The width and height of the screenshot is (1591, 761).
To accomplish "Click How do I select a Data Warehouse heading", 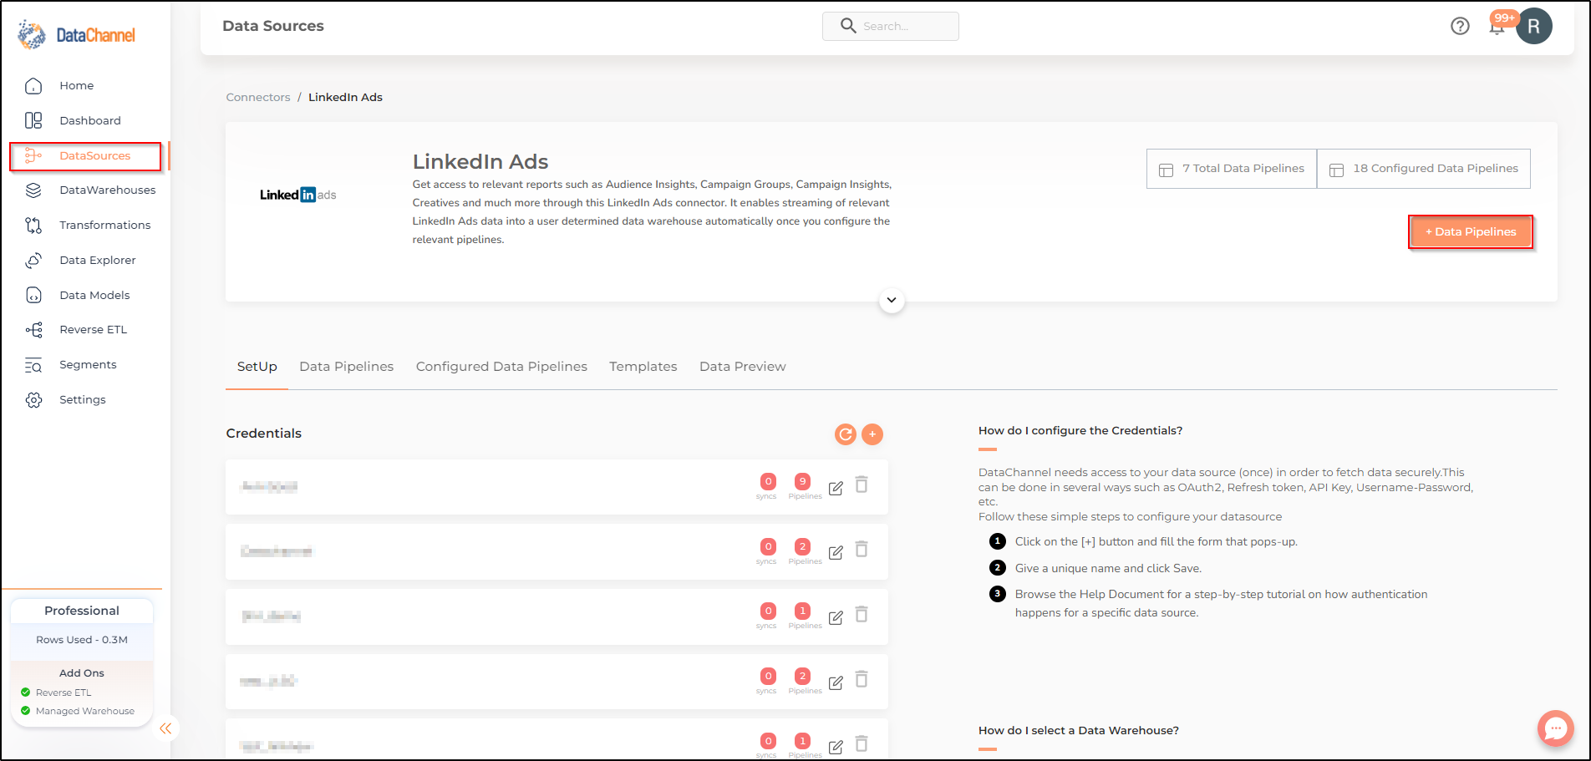I will point(1079,731).
